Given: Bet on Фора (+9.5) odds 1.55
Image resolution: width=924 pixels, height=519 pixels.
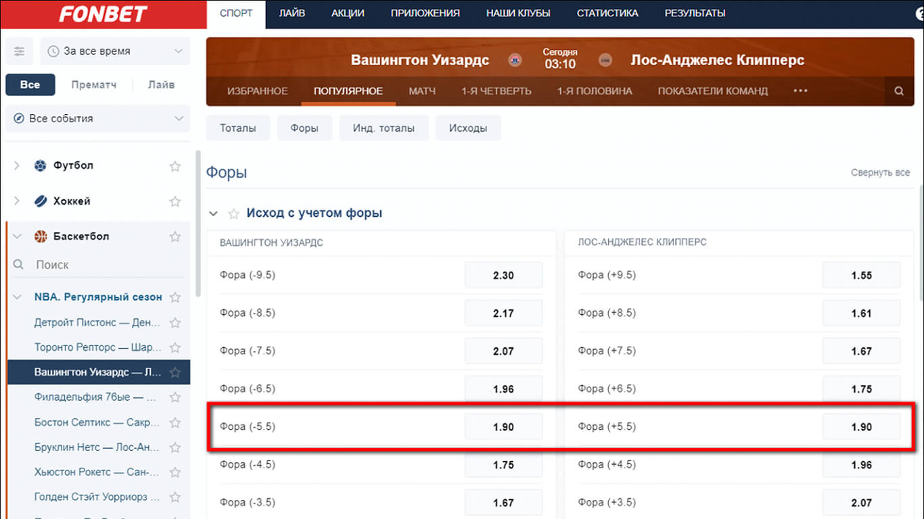Looking at the screenshot, I should pos(861,276).
